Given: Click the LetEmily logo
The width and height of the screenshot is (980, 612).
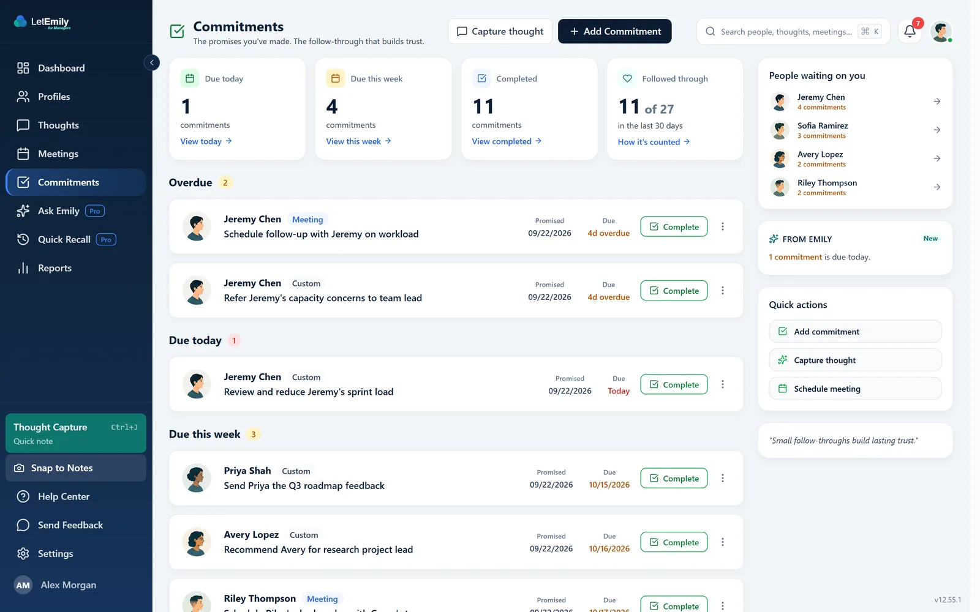Looking at the screenshot, I should 42,22.
